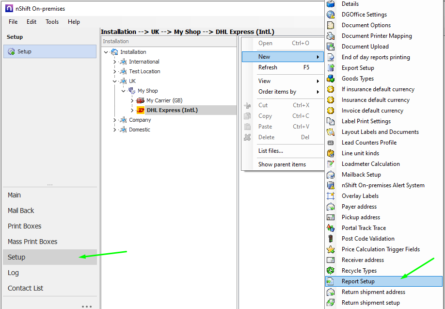Open Mass Print Boxes section
445x309 pixels.
(x=50, y=242)
